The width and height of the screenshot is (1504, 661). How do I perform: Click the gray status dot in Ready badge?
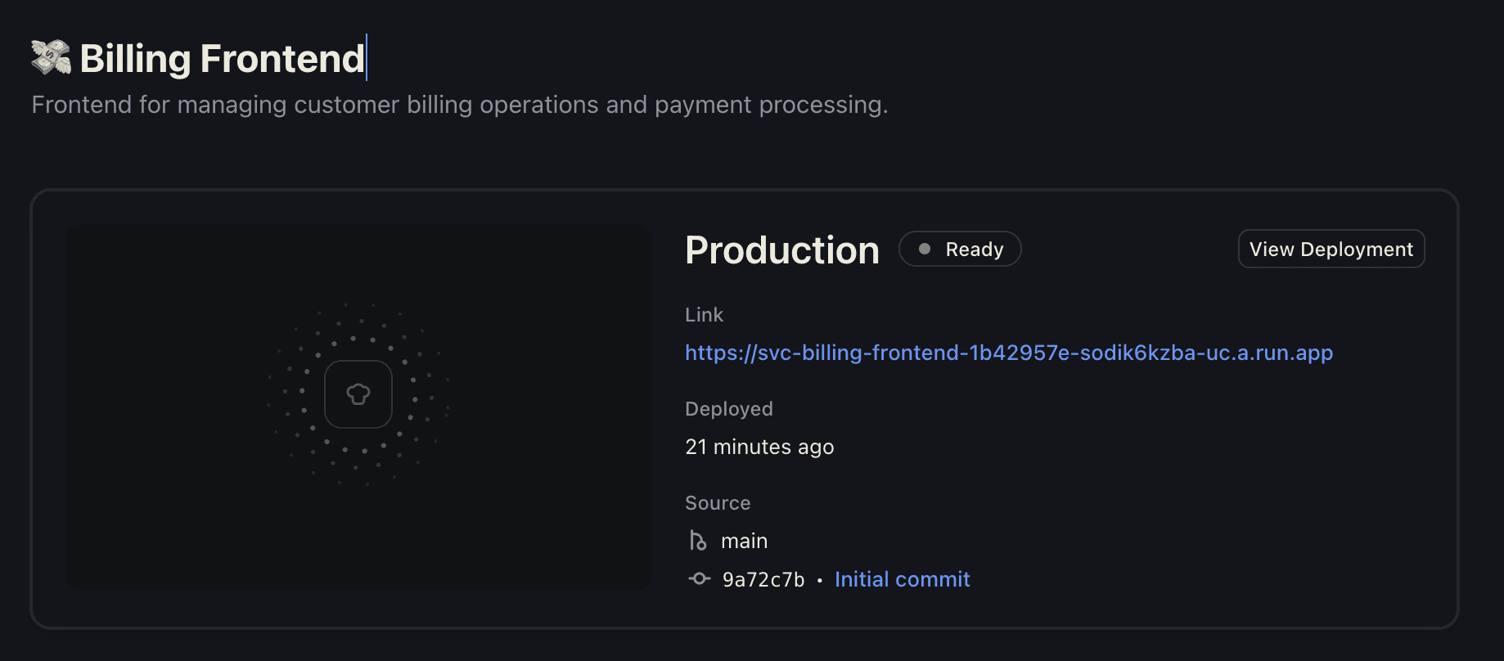tap(925, 249)
